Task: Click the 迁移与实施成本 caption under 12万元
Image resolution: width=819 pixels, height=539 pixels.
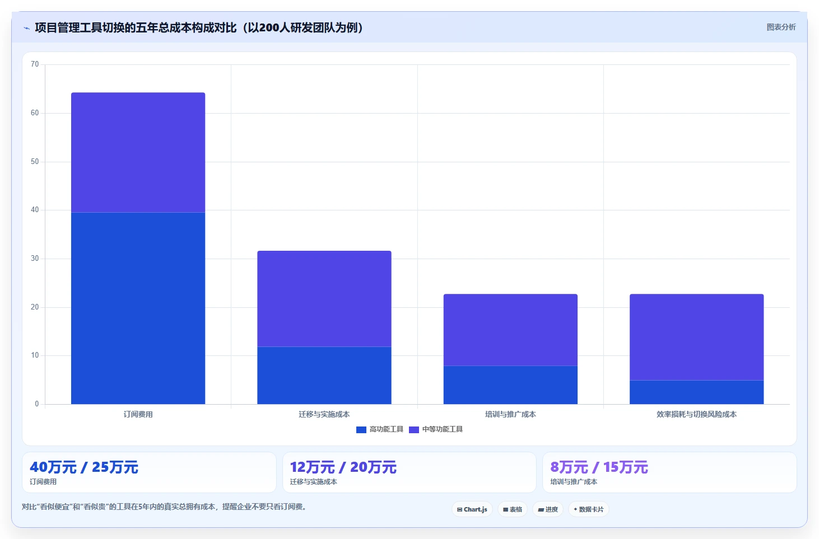Action: pyautogui.click(x=314, y=482)
